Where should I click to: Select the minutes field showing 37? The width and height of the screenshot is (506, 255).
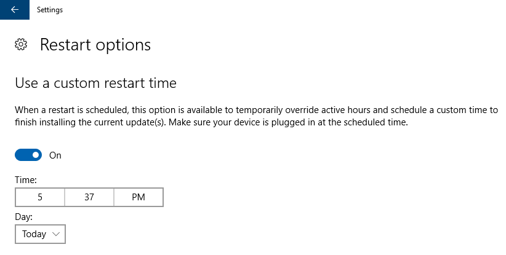tap(89, 197)
